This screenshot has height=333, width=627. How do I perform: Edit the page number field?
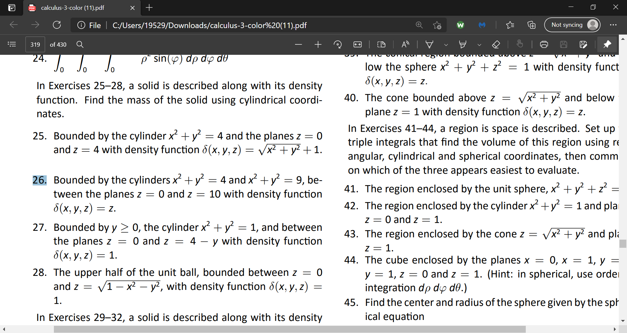pyautogui.click(x=35, y=44)
